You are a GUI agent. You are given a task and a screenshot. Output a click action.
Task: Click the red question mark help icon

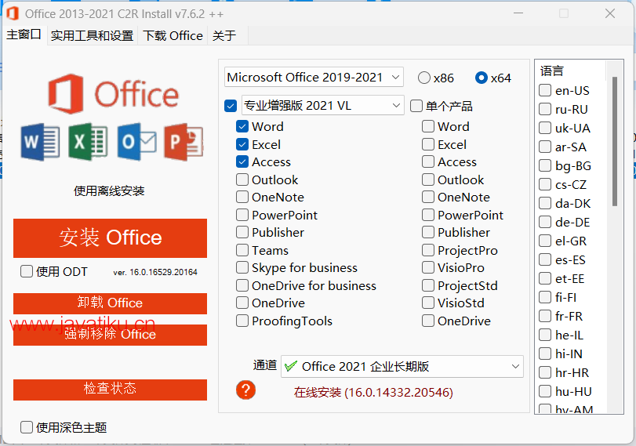245,390
